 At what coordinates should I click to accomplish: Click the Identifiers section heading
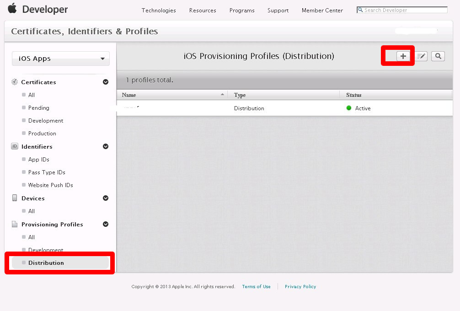tap(37, 146)
